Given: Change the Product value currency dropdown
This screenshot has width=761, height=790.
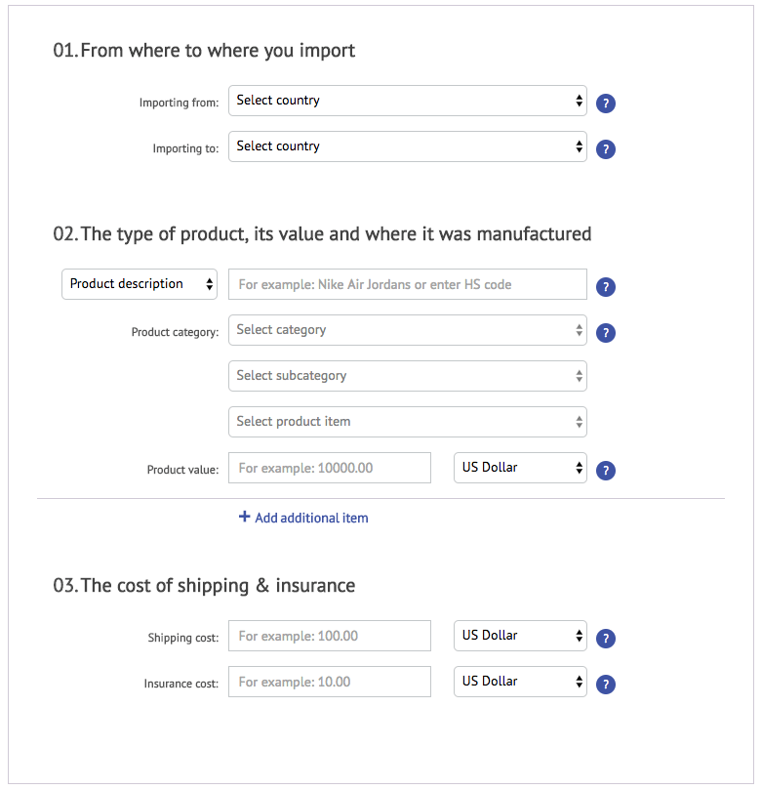Looking at the screenshot, I should tap(520, 468).
